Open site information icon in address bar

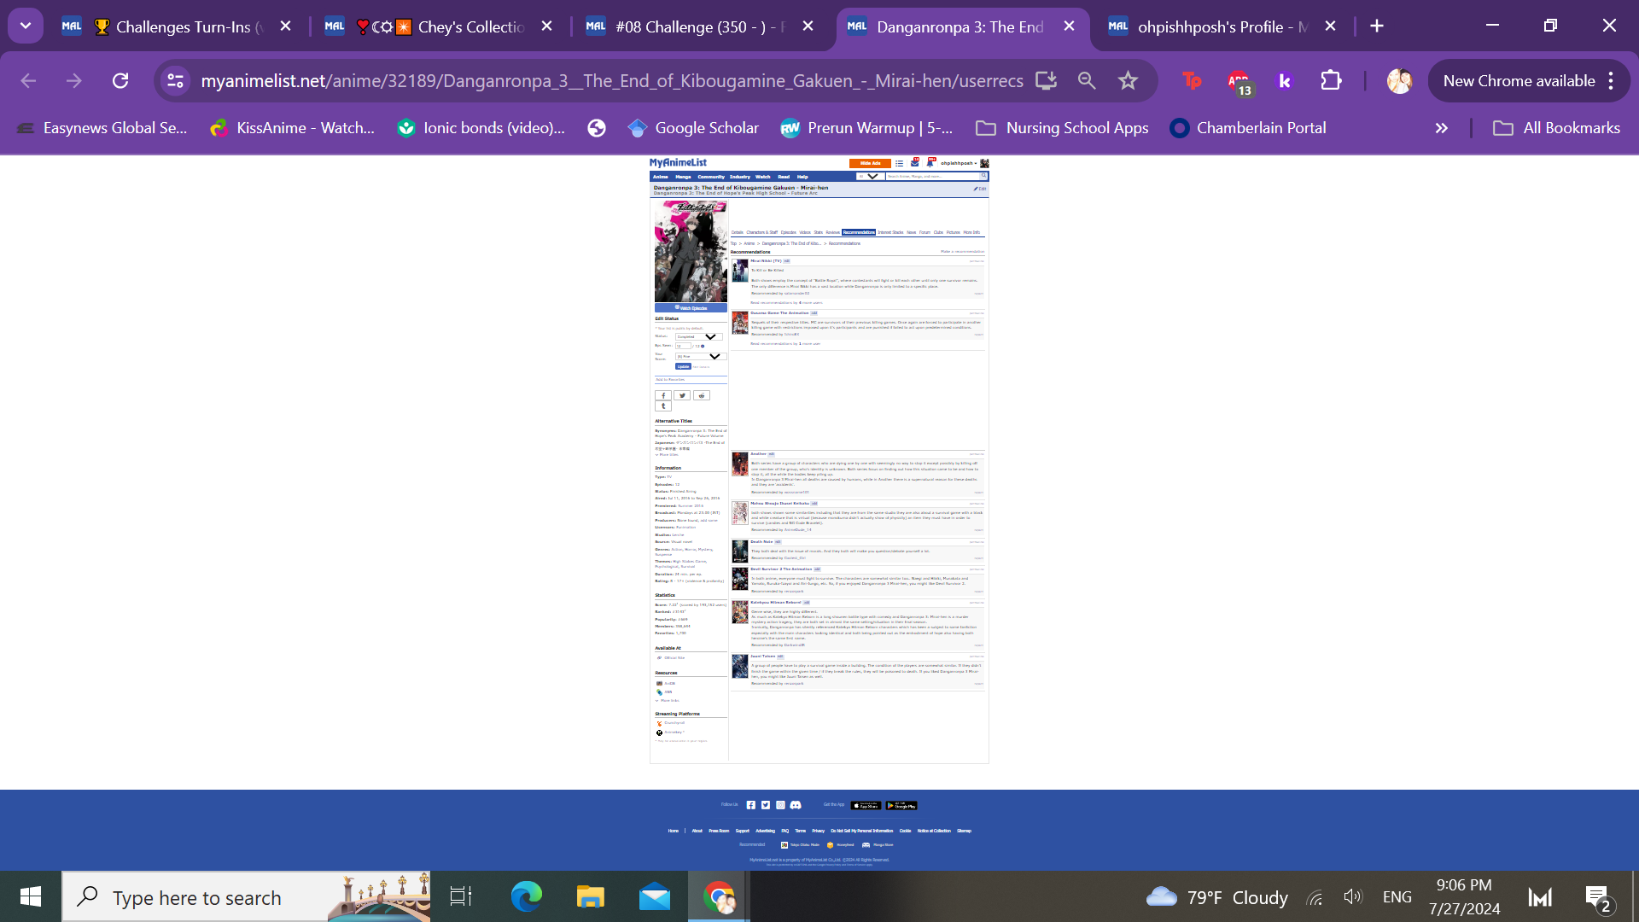(x=175, y=80)
